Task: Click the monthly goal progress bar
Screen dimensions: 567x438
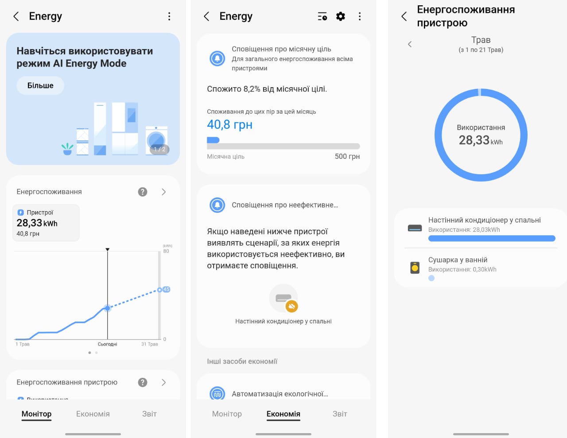Action: click(x=283, y=146)
